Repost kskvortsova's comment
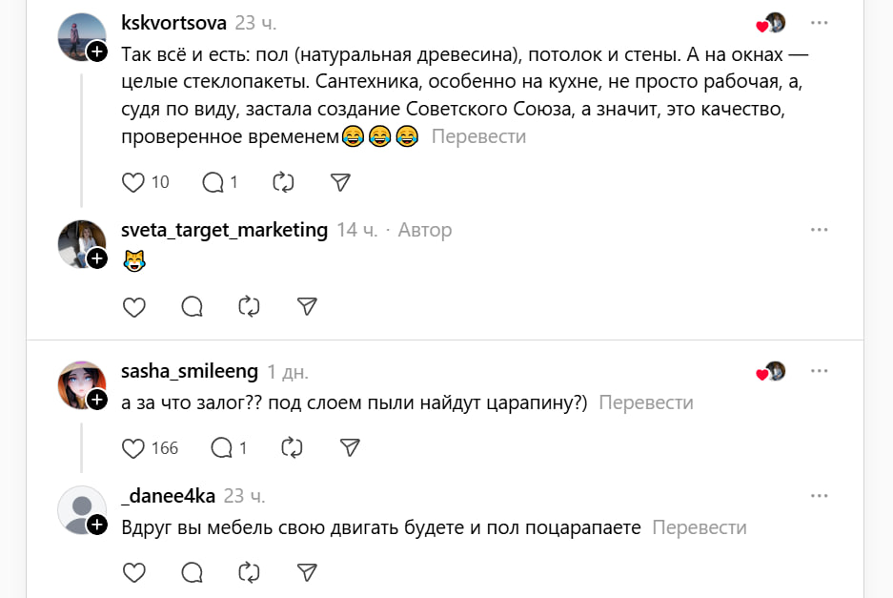The image size is (893, 598). pos(284,182)
